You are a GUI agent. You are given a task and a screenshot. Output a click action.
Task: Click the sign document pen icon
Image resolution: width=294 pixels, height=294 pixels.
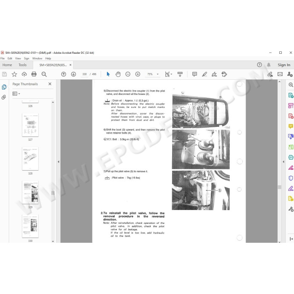point(214,74)
